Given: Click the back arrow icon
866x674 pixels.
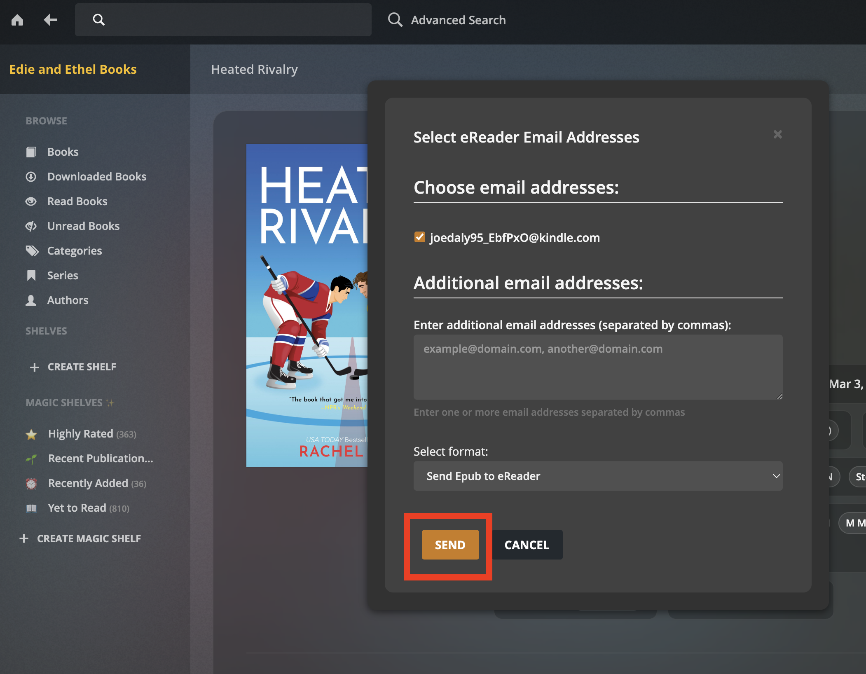Looking at the screenshot, I should (50, 20).
